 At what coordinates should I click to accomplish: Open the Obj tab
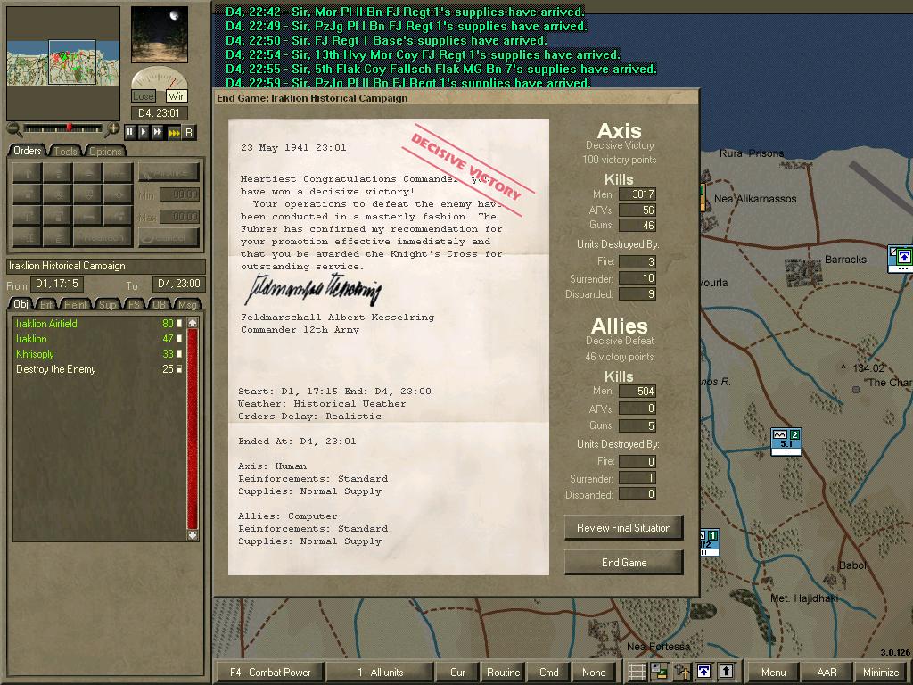pyautogui.click(x=21, y=303)
